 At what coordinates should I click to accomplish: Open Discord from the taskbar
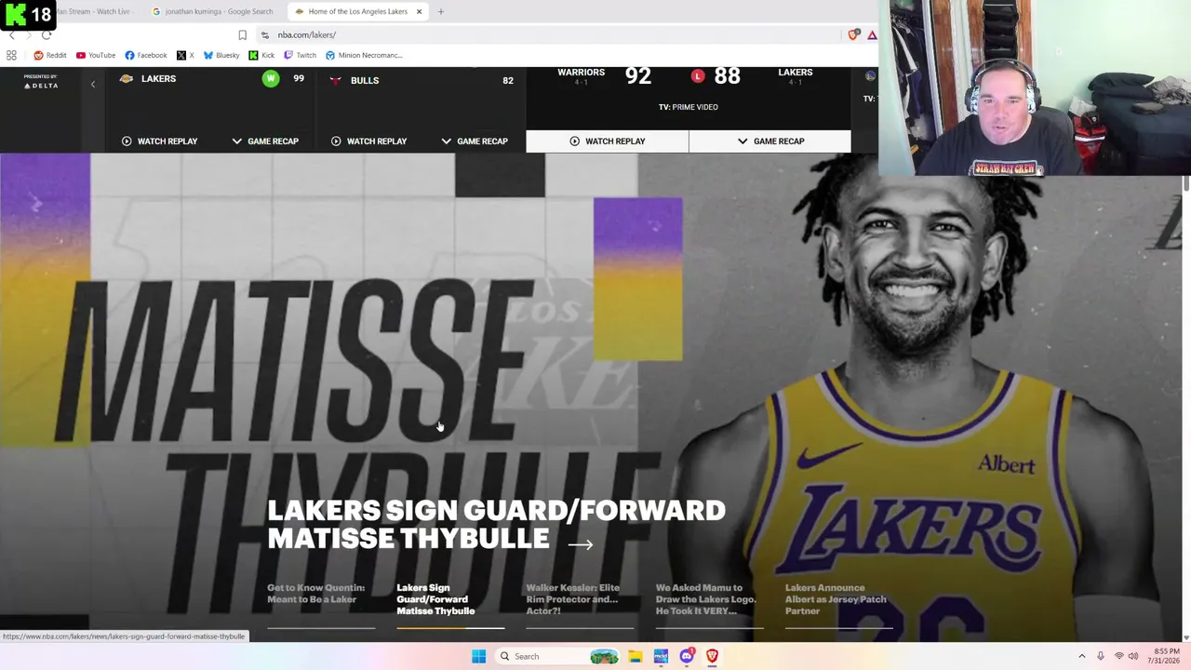click(687, 656)
